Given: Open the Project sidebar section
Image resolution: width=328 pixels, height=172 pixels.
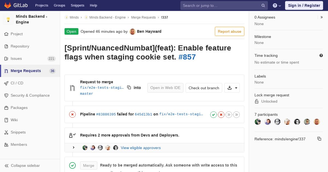Looking at the screenshot, I should click(x=30, y=34).
